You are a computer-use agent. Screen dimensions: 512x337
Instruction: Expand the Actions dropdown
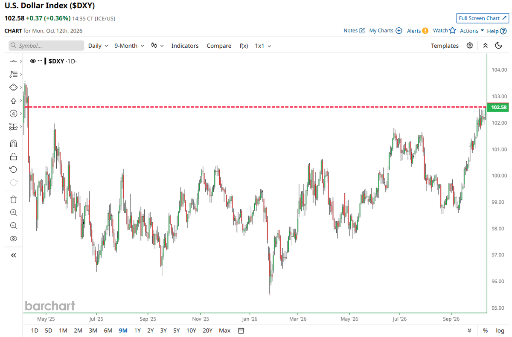click(472, 31)
